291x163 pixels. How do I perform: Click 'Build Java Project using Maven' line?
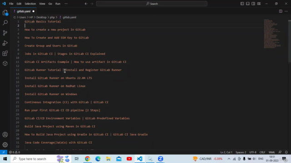point(60,126)
